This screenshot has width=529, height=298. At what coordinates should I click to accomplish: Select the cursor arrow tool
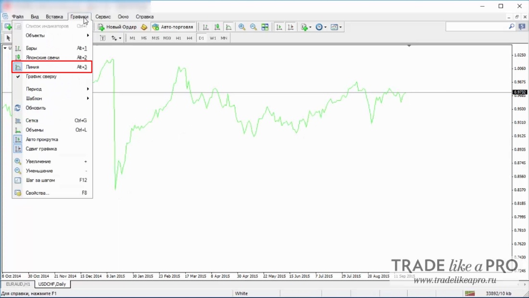click(8, 38)
